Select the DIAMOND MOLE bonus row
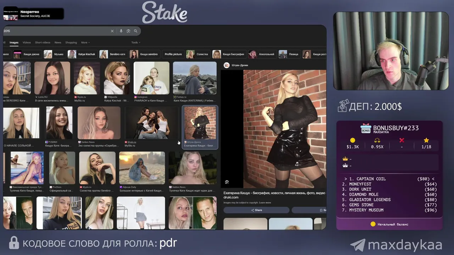Image resolution: width=454 pixels, height=255 pixels. pyautogui.click(x=389, y=194)
